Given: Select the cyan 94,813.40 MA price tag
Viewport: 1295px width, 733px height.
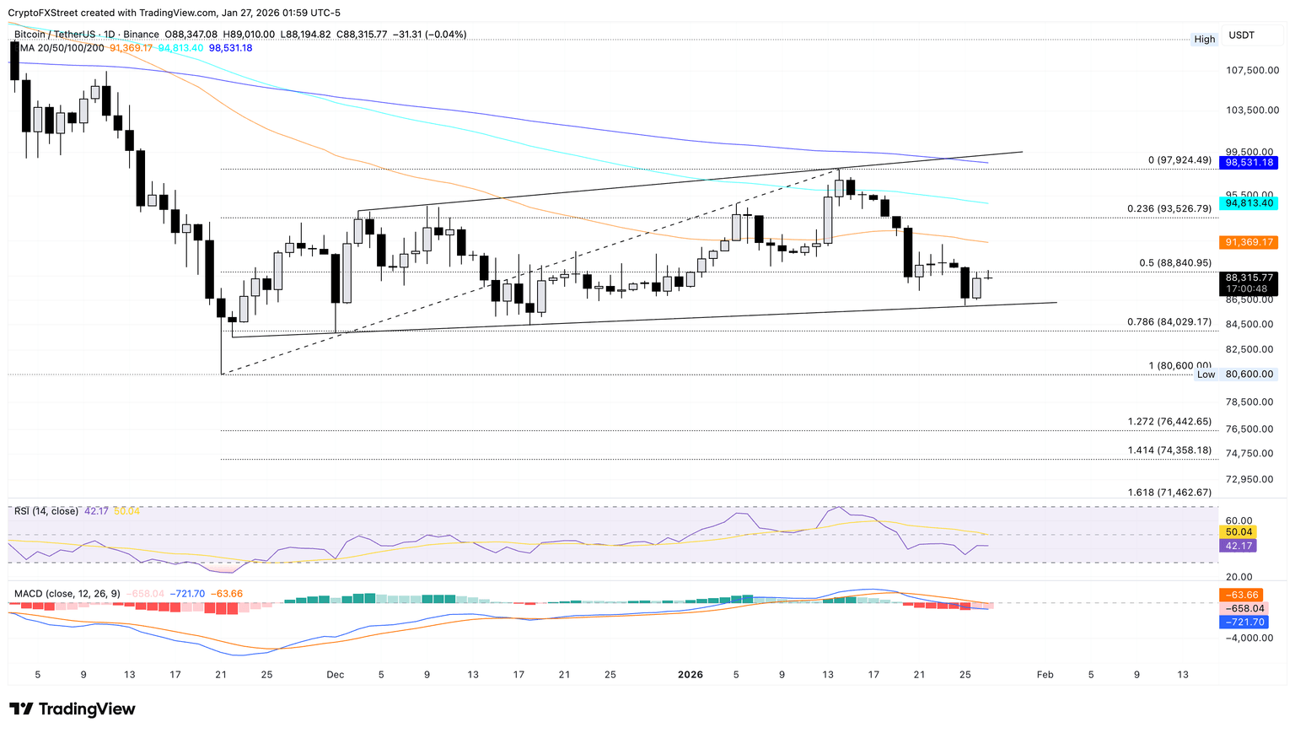Looking at the screenshot, I should tap(1249, 203).
